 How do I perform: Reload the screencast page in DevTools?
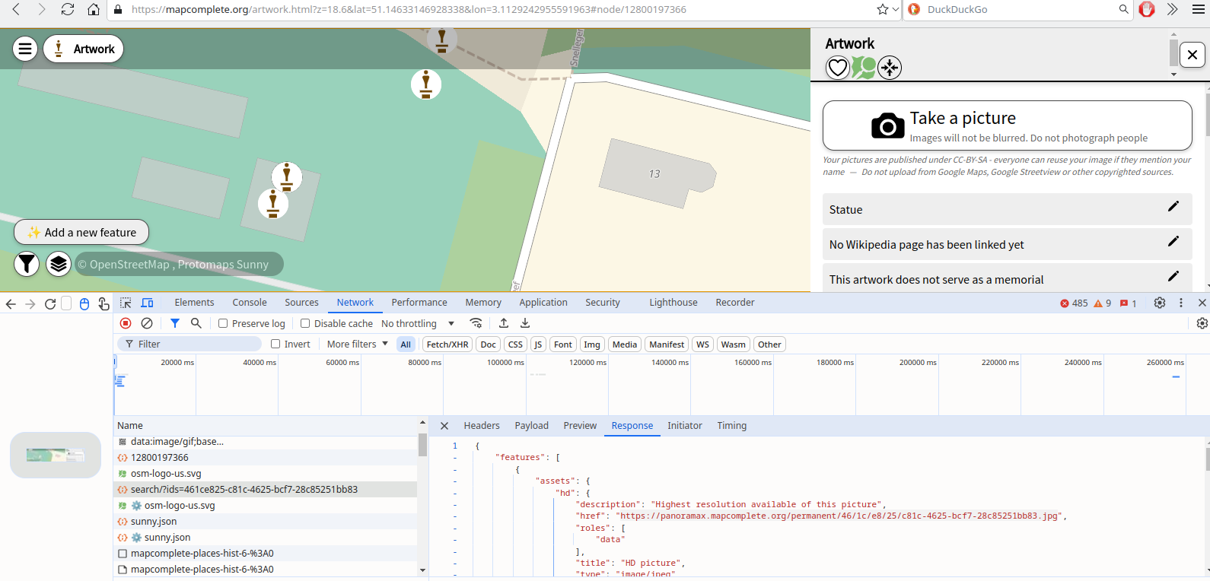(x=50, y=304)
